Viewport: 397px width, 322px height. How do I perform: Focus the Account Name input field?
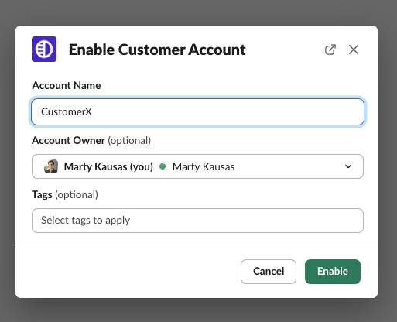click(x=197, y=111)
